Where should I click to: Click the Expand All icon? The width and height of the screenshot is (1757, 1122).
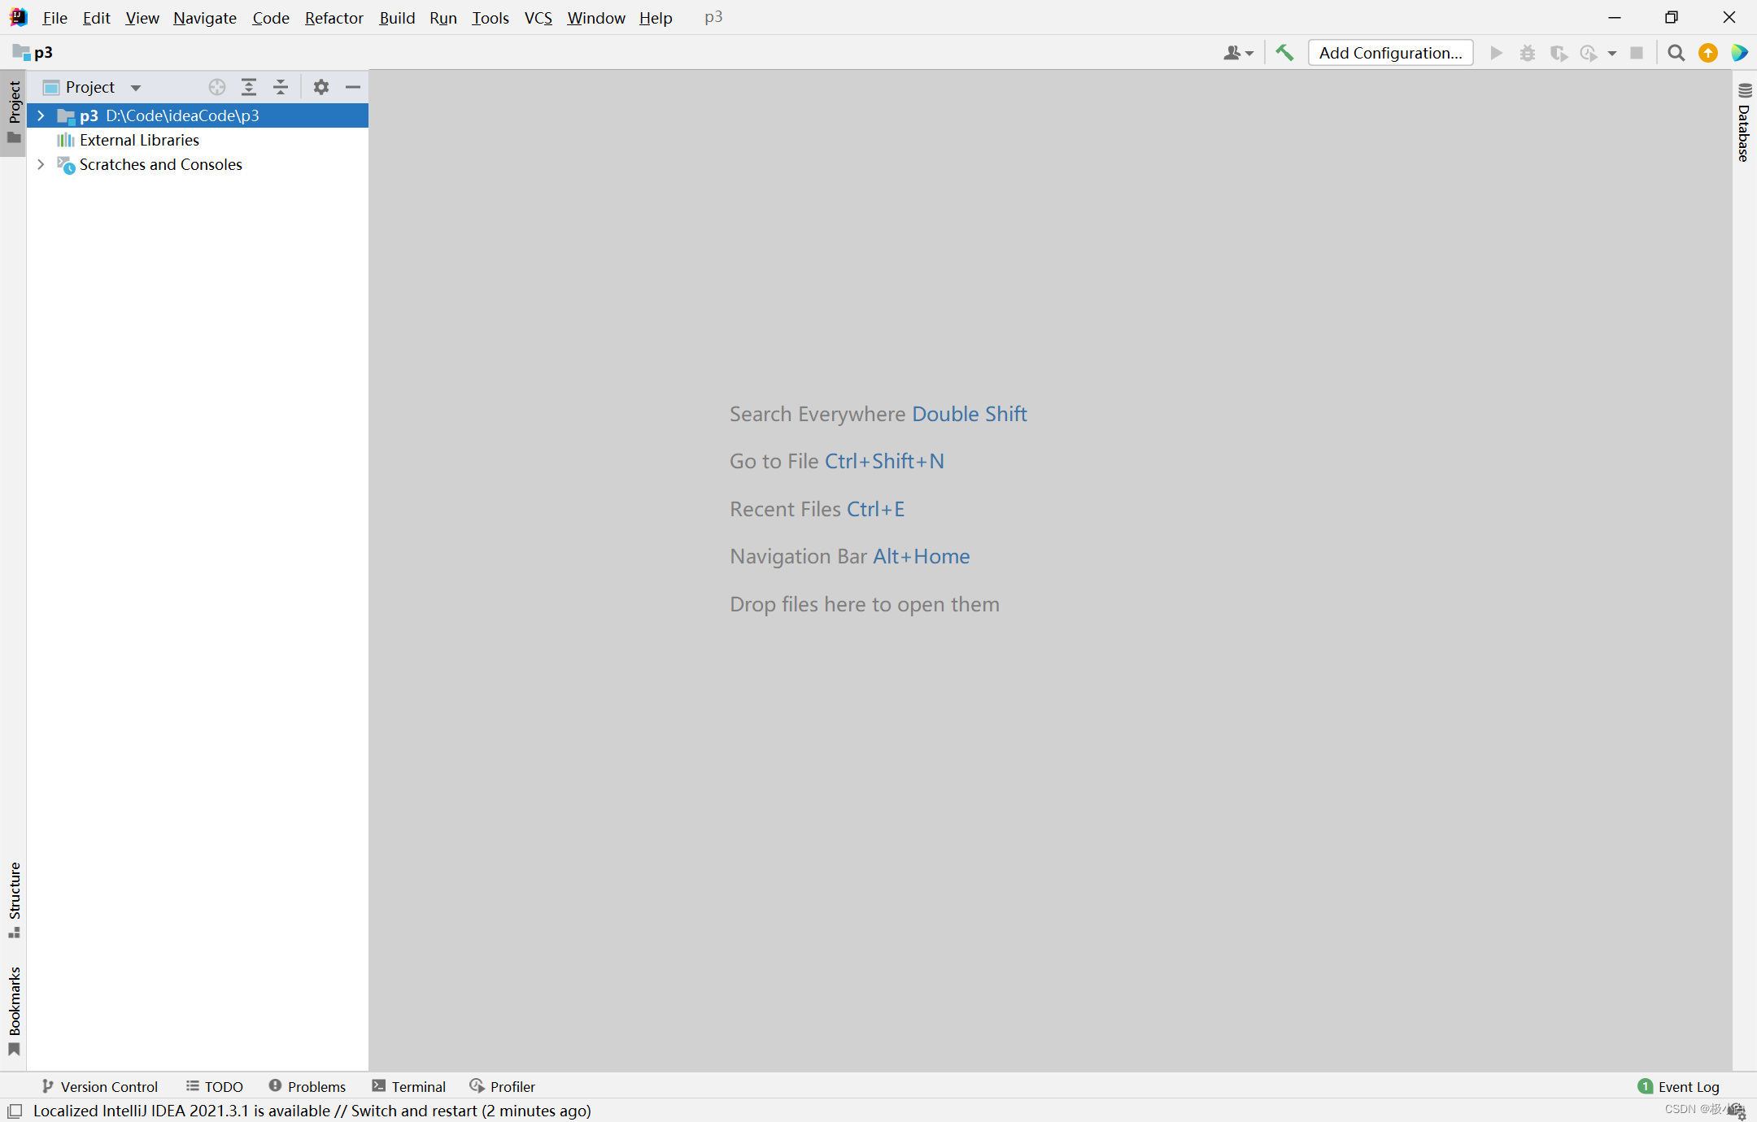[x=249, y=87]
